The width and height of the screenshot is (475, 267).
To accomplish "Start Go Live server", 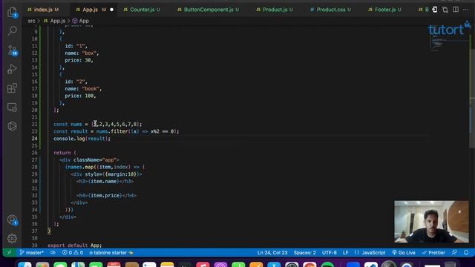I will tap(404, 252).
